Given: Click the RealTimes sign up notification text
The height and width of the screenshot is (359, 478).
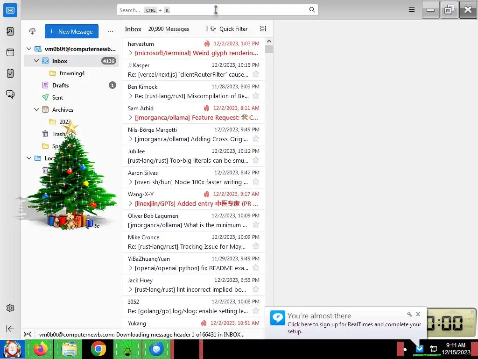Looking at the screenshot, I should (354, 328).
